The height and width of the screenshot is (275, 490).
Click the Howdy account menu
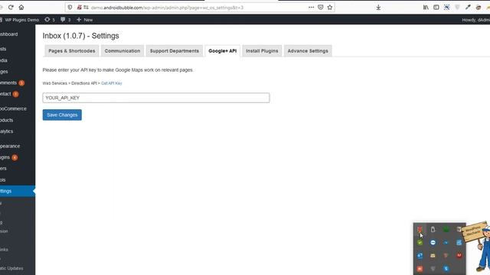tap(475, 20)
